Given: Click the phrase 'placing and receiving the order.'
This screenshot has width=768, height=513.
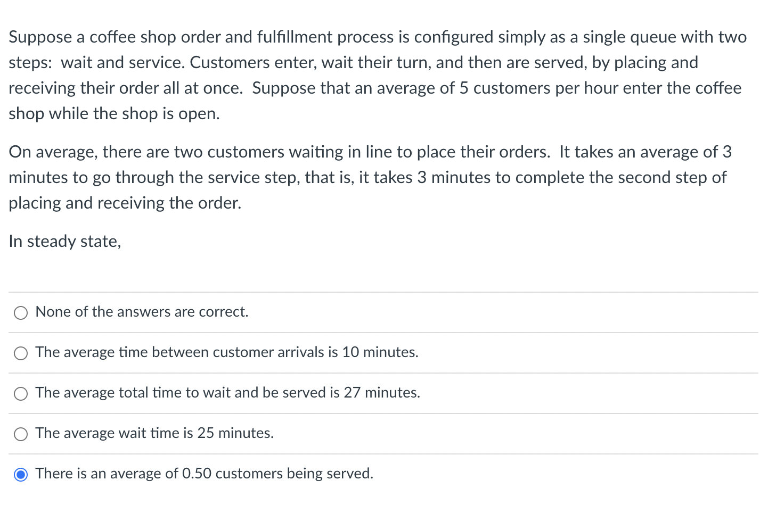Looking at the screenshot, I should [125, 203].
